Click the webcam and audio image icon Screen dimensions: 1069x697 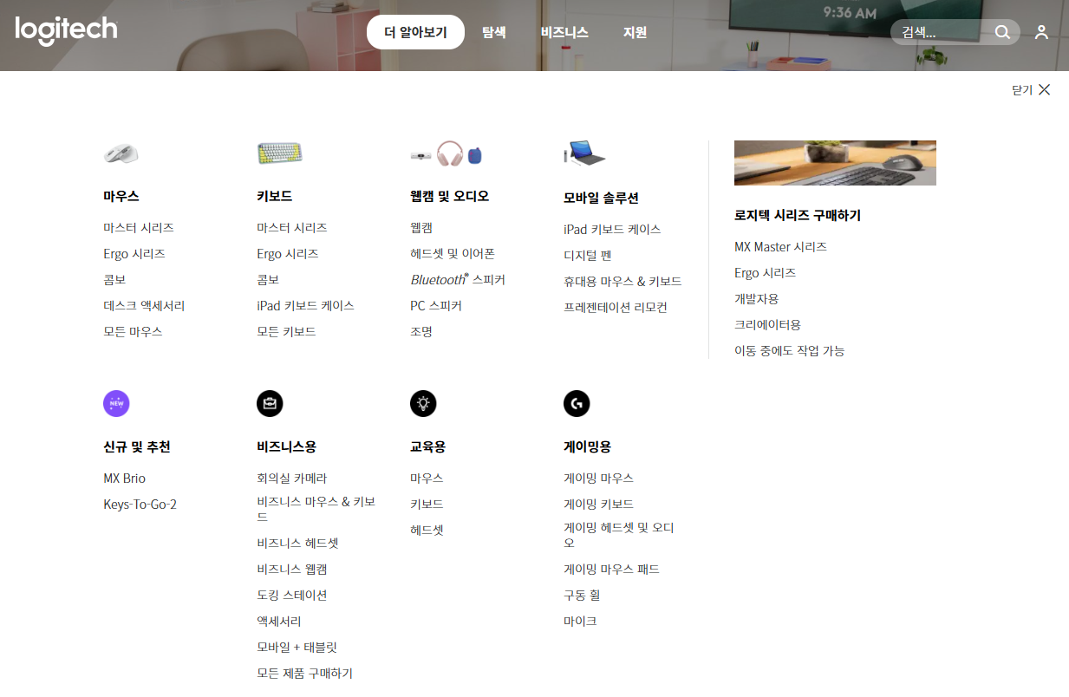[x=447, y=154]
